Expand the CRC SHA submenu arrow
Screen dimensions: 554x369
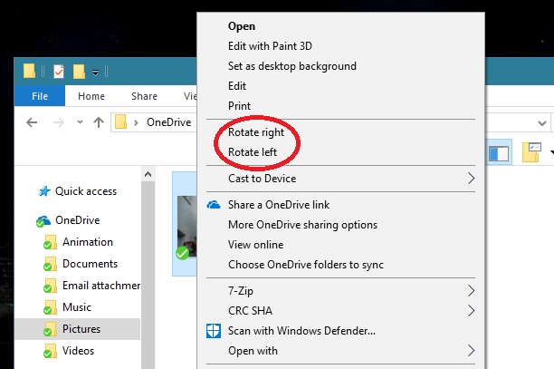471,311
